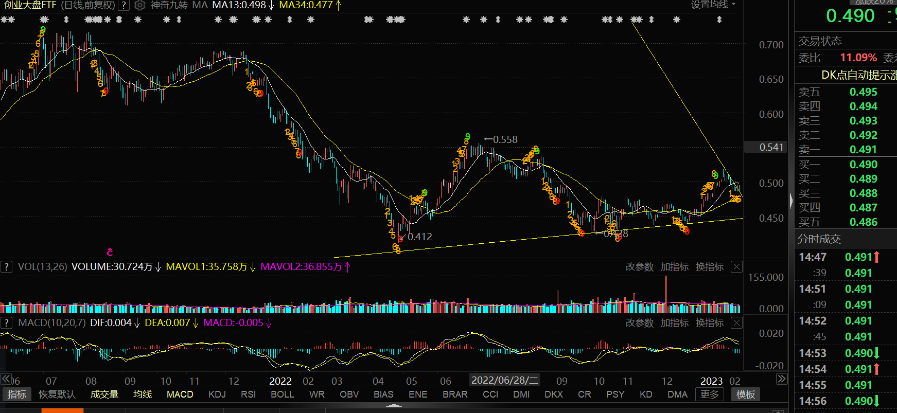Click 改参数 in the VOL panel
This screenshot has width=897, height=413.
[x=639, y=267]
